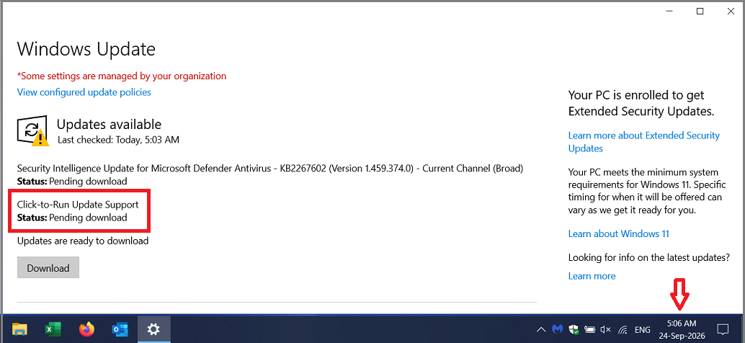Viewport: 745px width, 343px height.
Task: Click the 'Last checked: Today, 5:03 AM' text
Action: (x=118, y=140)
